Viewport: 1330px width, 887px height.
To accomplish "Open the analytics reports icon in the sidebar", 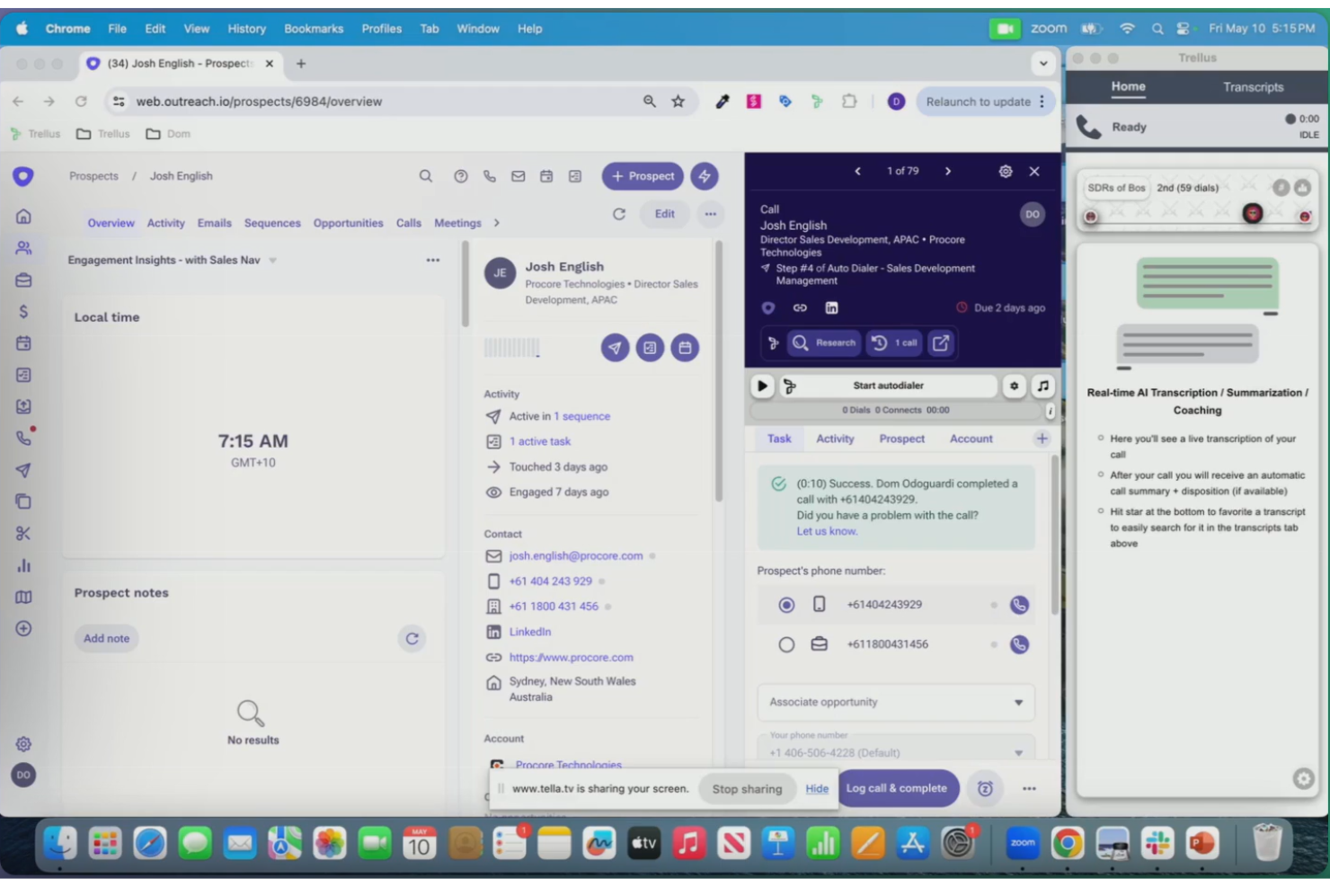I will point(24,565).
